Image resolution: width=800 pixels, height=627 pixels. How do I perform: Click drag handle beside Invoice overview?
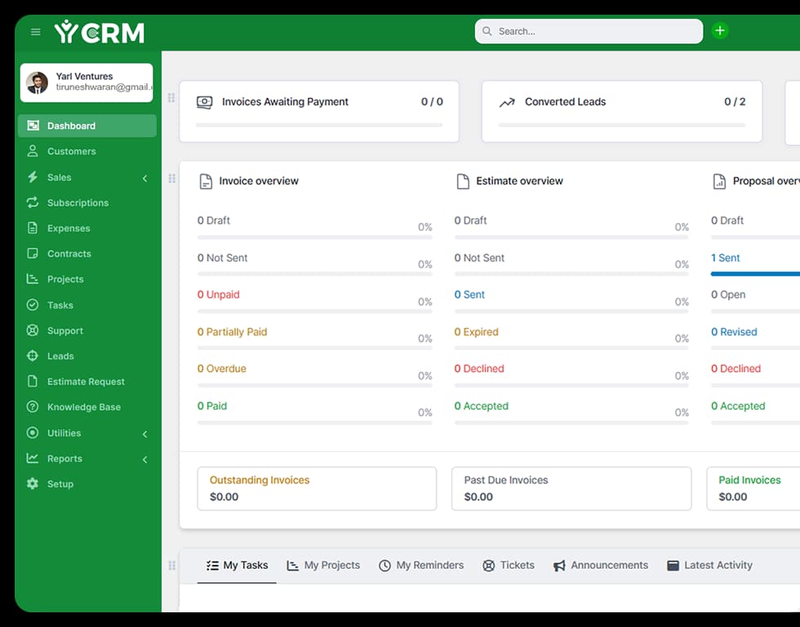[172, 178]
